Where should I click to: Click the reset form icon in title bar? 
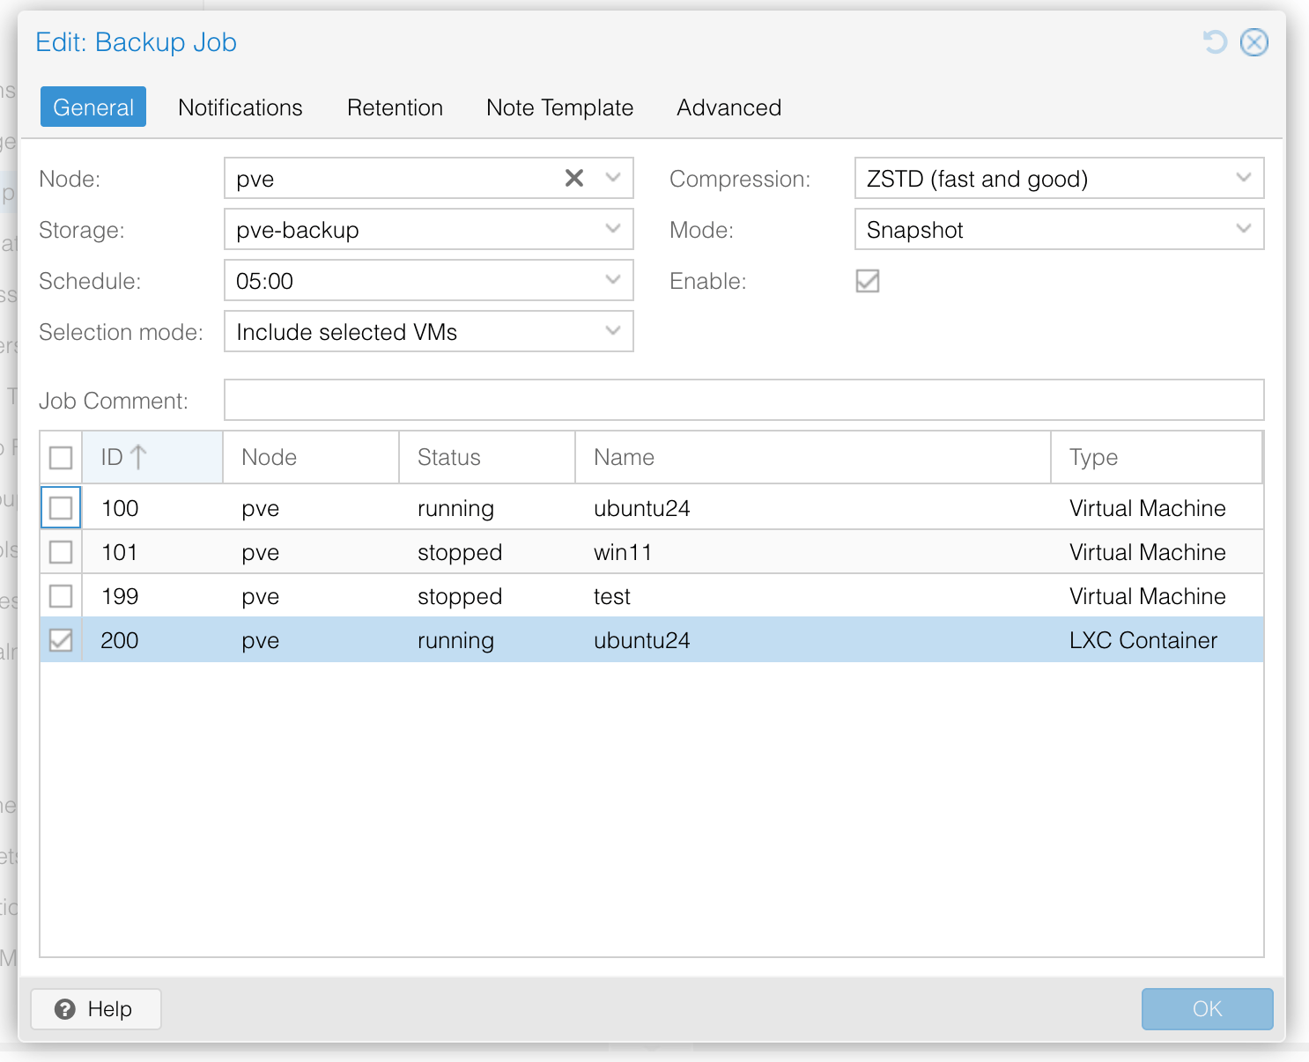point(1215,41)
